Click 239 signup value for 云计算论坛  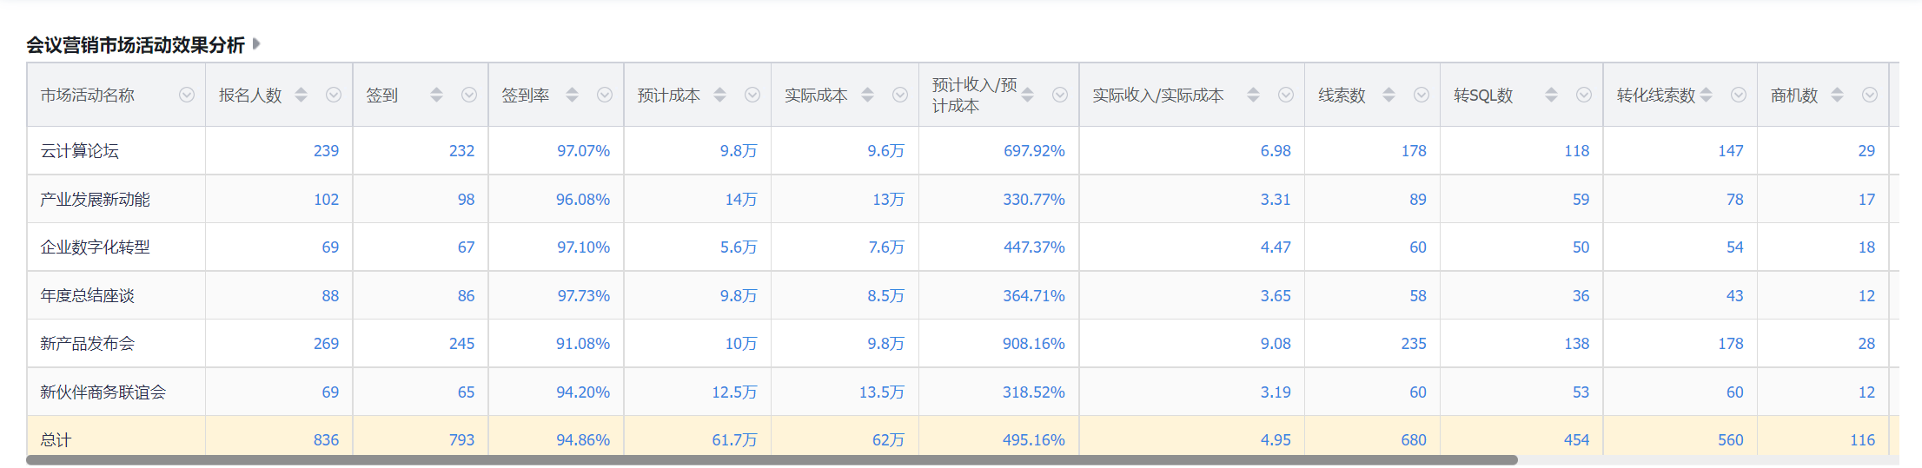[326, 151]
